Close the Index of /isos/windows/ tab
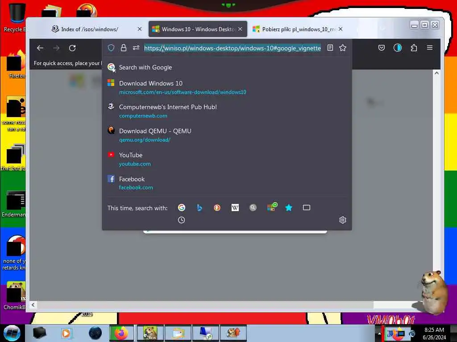The height and width of the screenshot is (342, 457). pos(140,29)
